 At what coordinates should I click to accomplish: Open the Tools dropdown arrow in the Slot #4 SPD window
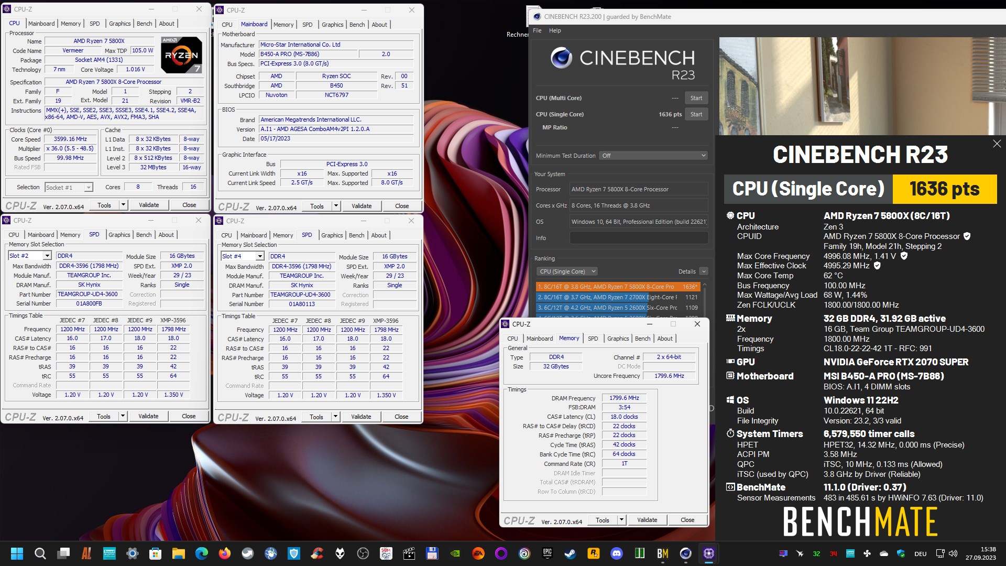pos(335,417)
